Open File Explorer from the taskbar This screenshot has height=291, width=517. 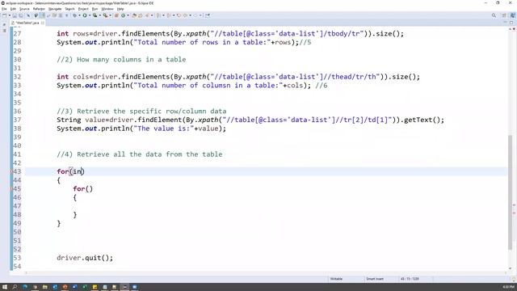pyautogui.click(x=45, y=287)
